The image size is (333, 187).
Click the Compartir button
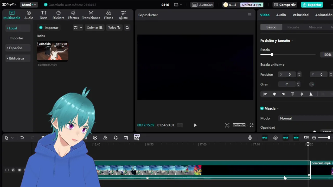tap(285, 5)
